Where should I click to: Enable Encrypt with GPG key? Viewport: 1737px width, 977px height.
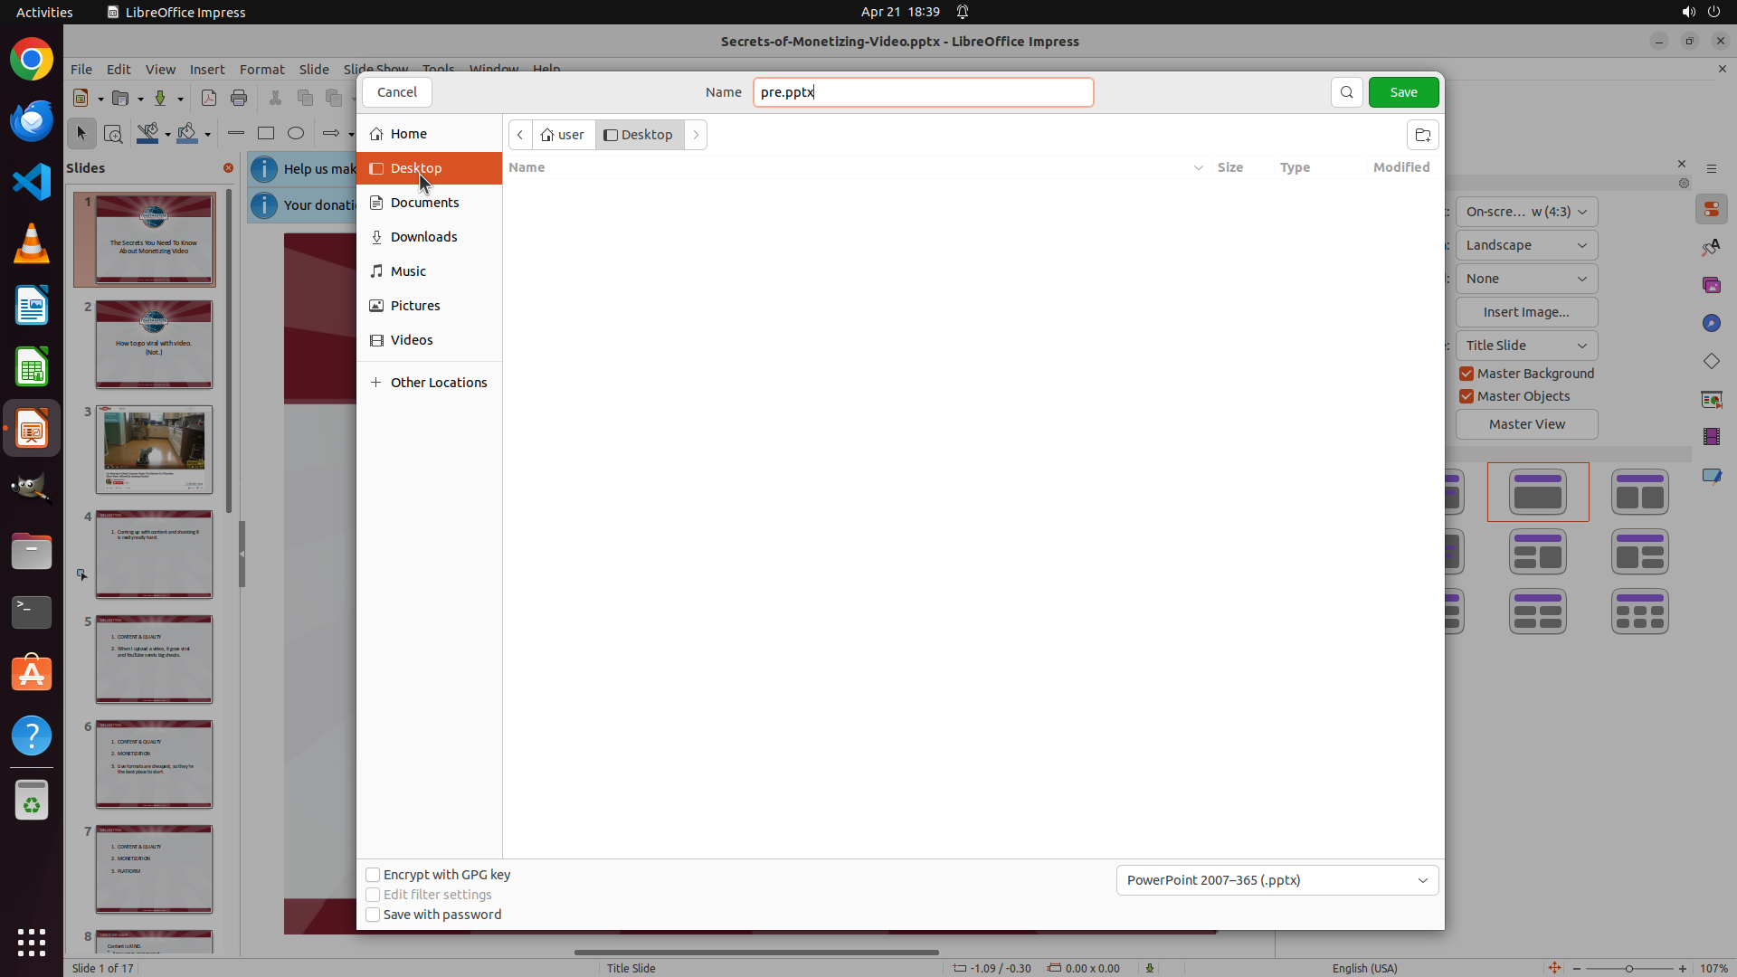click(x=373, y=875)
